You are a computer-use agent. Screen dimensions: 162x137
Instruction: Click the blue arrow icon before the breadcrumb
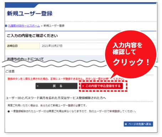[x=6, y=26]
